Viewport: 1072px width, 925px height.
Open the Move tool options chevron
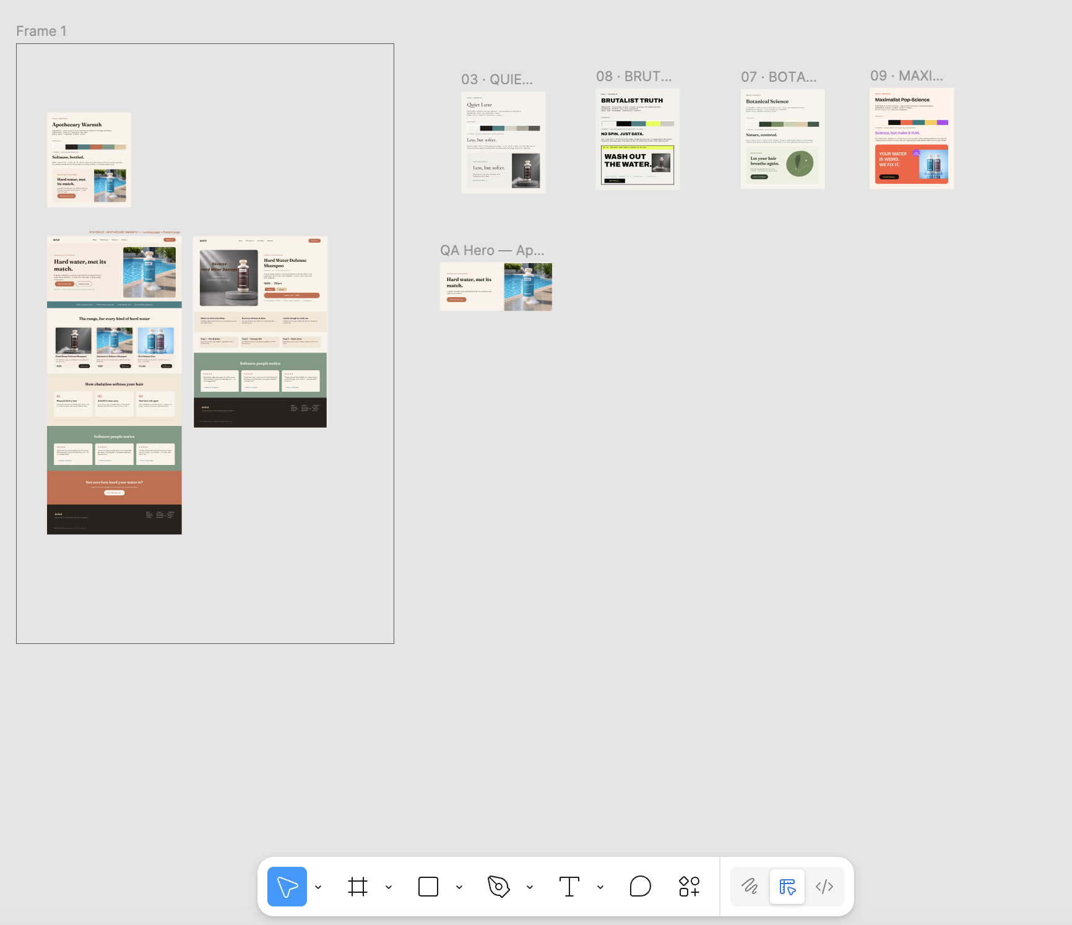(318, 887)
